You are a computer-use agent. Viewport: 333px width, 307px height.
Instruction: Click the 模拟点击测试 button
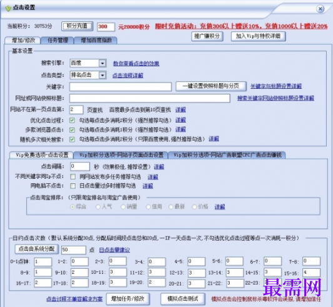pos(183,299)
